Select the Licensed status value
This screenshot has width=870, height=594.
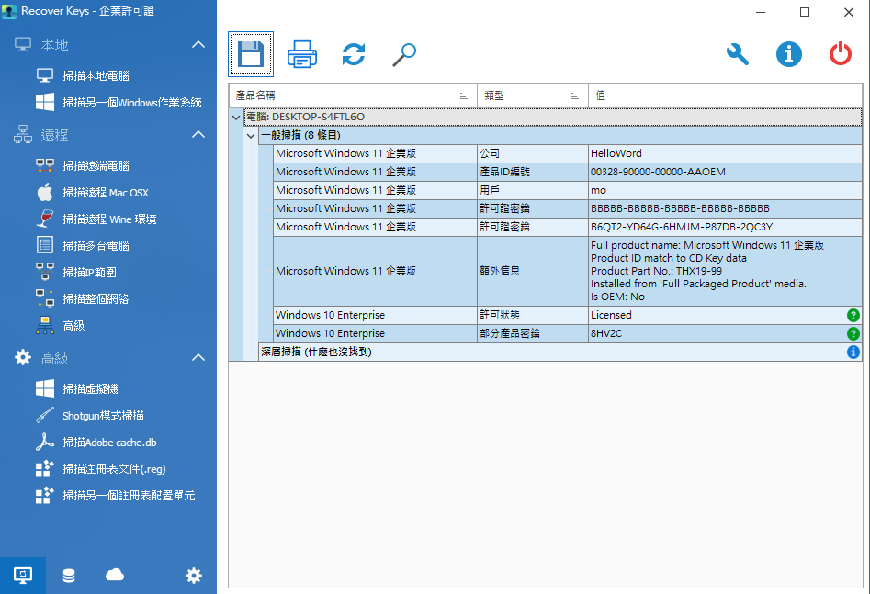[725, 315]
